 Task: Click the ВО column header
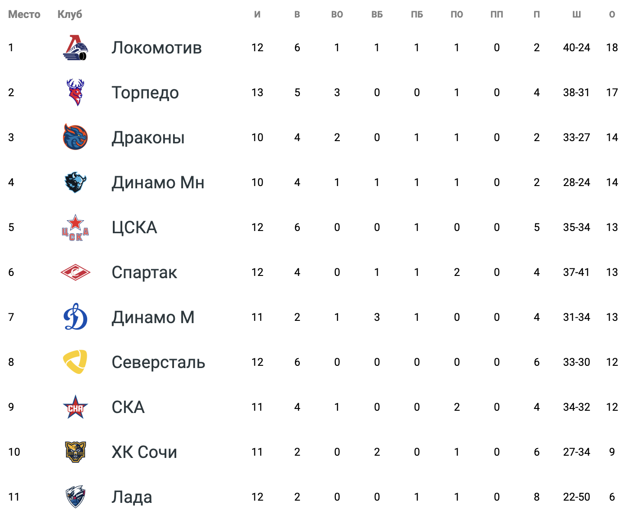(337, 14)
